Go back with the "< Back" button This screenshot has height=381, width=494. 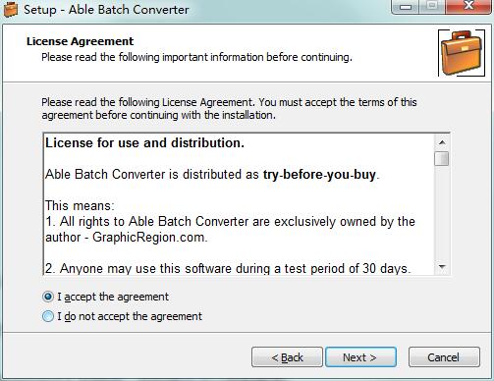pyautogui.click(x=287, y=357)
